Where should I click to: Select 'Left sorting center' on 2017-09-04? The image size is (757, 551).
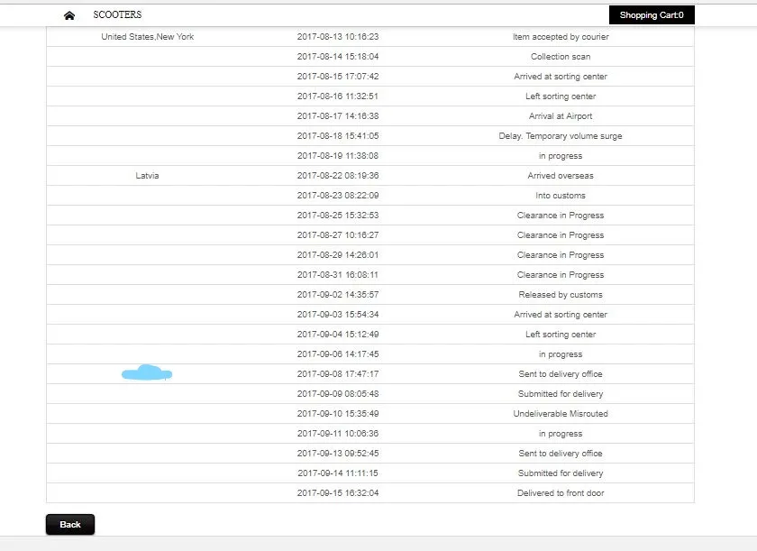pyautogui.click(x=561, y=335)
